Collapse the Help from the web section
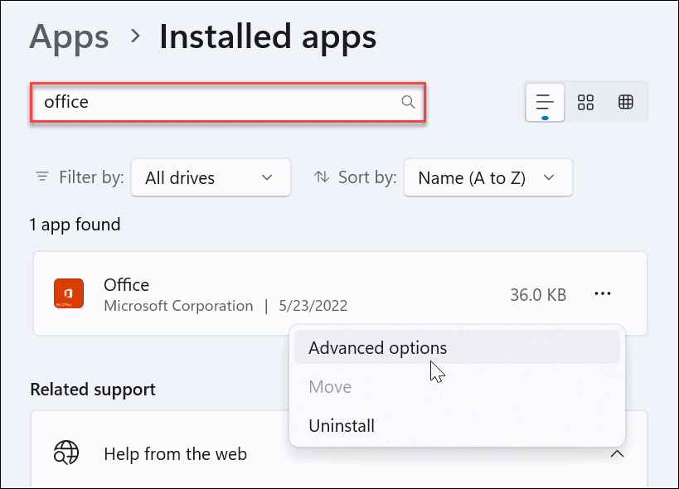This screenshot has height=489, width=679. [x=617, y=454]
